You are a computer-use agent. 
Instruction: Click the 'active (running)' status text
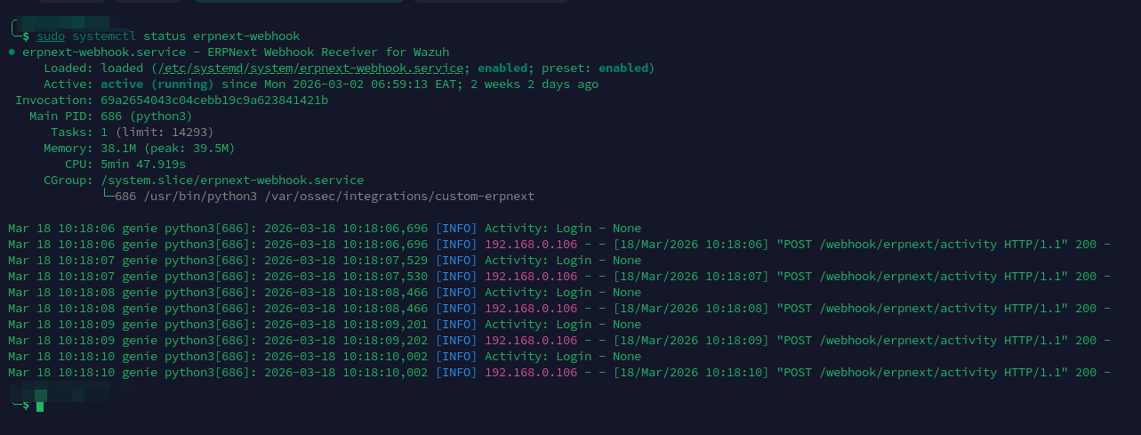157,85
